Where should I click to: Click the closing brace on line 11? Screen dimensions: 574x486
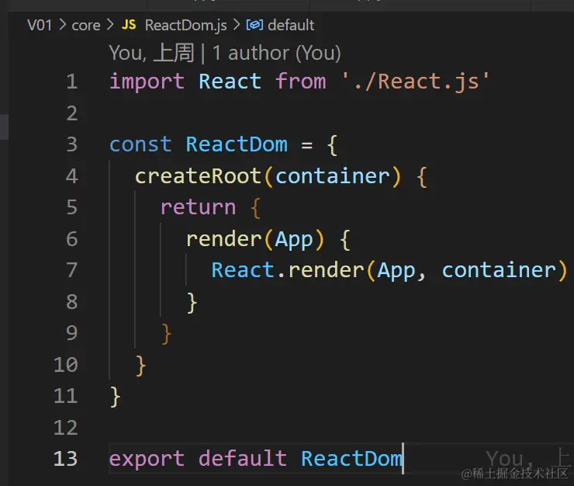tap(115, 397)
